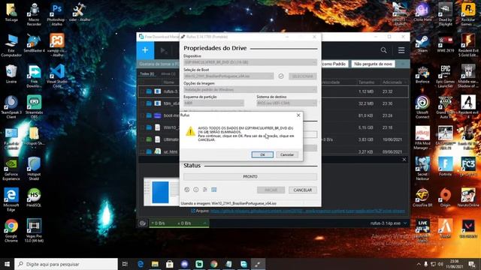Screen dimensions: 481x270
Task: Click the download preview thumbnail
Action: 162,192
